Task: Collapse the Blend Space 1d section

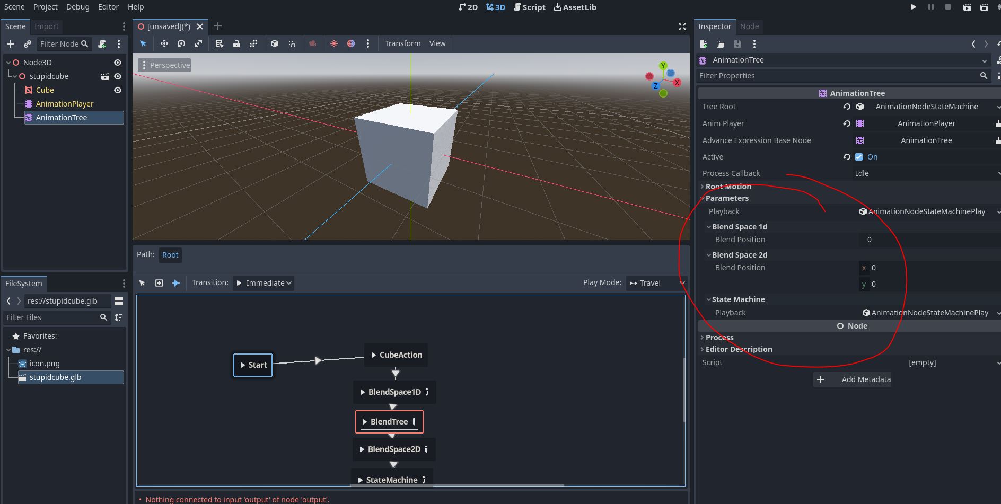Action: point(709,226)
